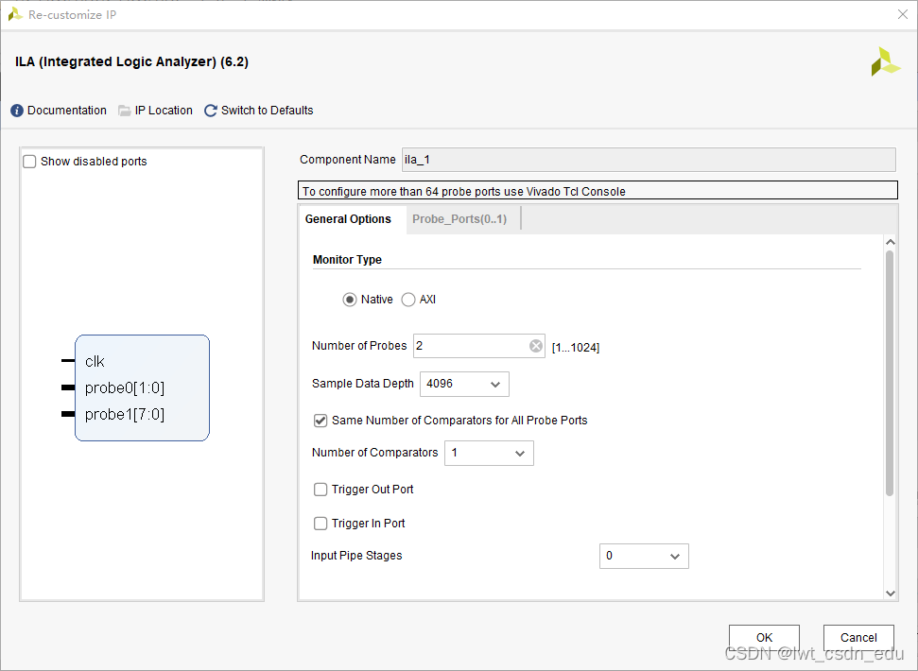Click the OK button
Screen dimensions: 918x671
click(x=764, y=637)
